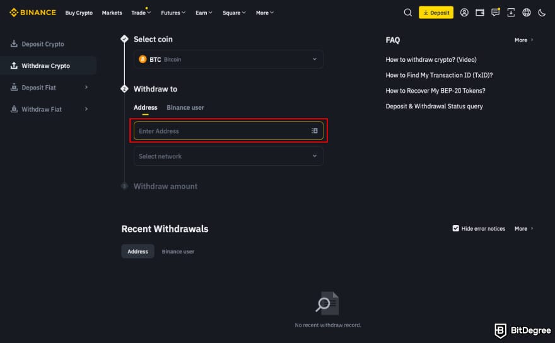Switch to Binance user tab under Withdraw to
This screenshot has height=343, width=555.
(x=185, y=107)
